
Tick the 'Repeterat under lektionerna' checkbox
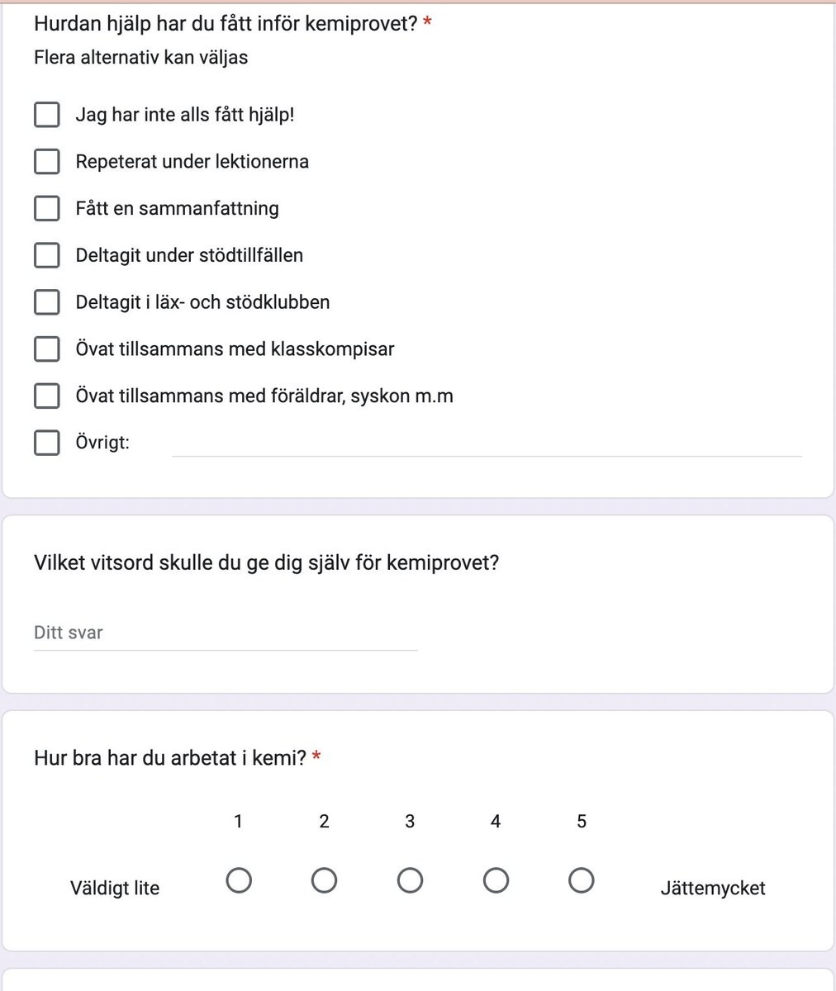click(x=47, y=162)
